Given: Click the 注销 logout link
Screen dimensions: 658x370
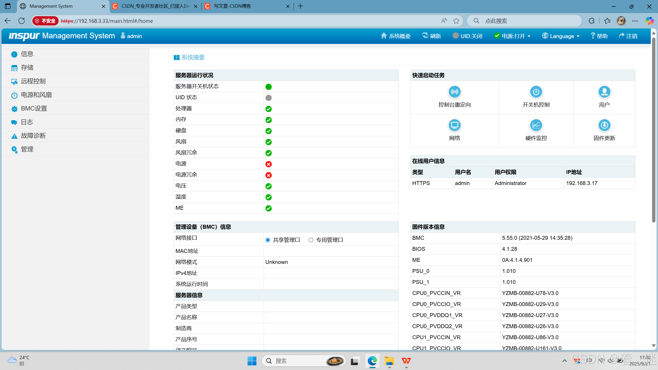Looking at the screenshot, I should 628,36.
